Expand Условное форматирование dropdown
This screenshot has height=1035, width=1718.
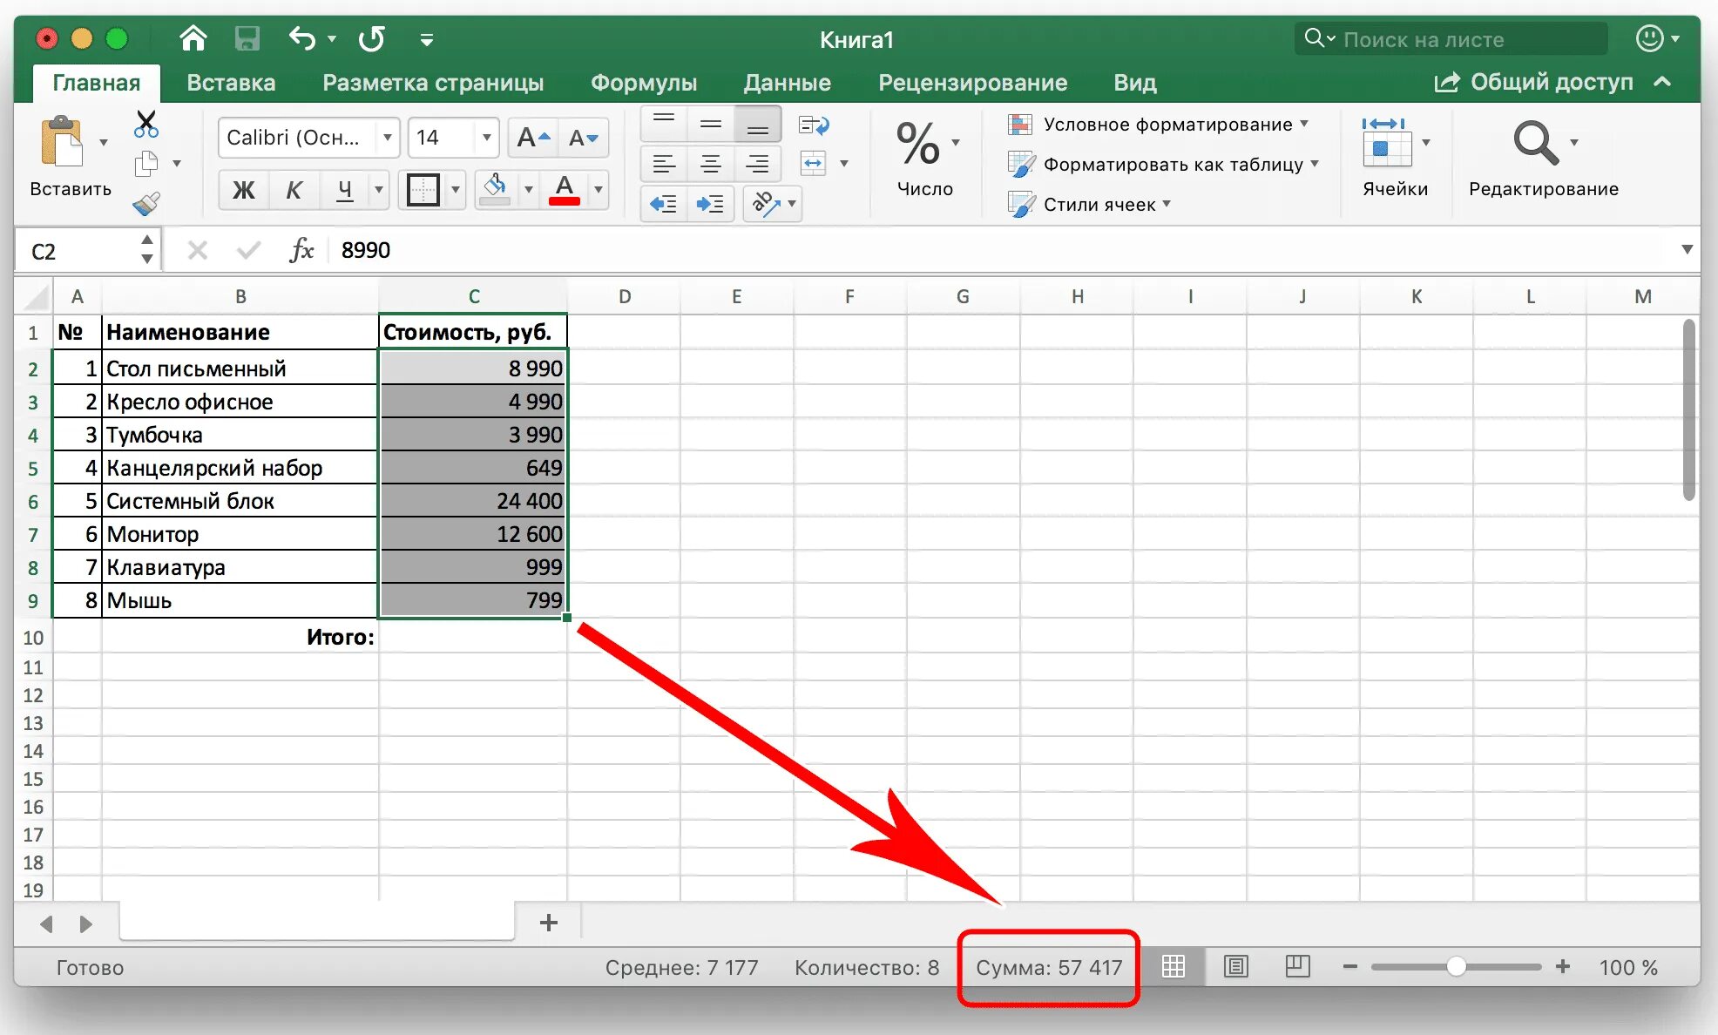coord(1167,125)
